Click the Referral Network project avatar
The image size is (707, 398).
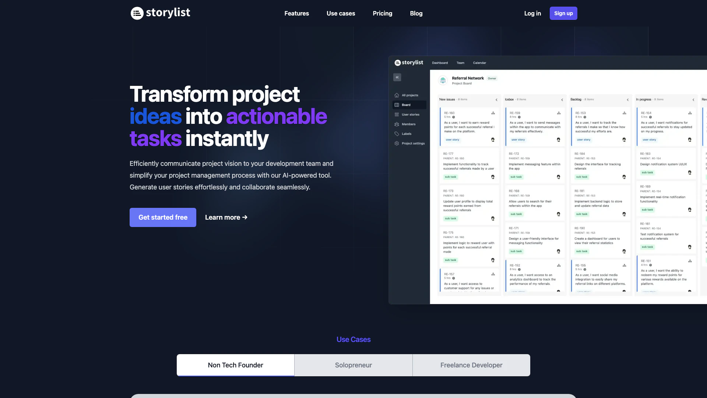point(443,80)
